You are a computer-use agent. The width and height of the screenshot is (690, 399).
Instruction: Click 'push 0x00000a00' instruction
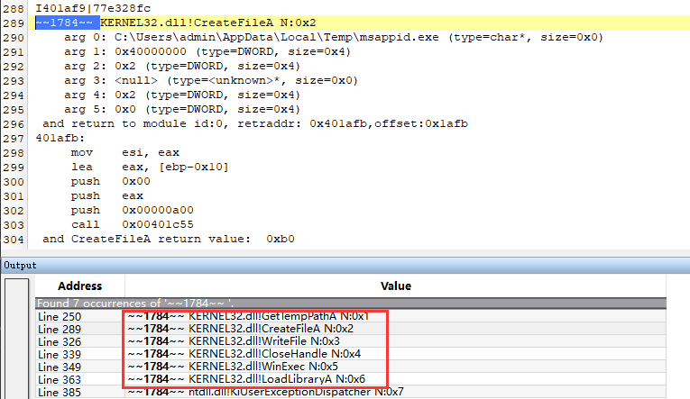pyautogui.click(x=132, y=210)
